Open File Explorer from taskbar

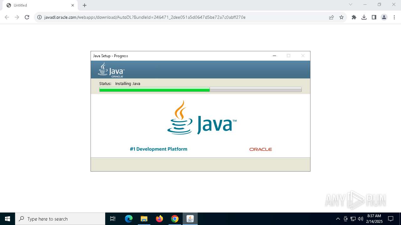144,219
